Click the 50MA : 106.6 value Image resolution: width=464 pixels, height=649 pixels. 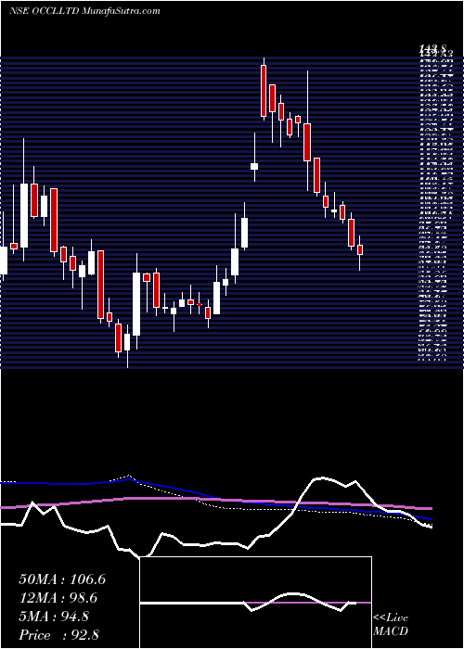(62, 579)
